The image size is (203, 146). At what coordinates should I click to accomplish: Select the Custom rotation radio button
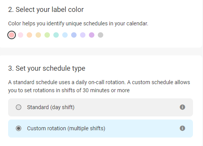click(19, 128)
